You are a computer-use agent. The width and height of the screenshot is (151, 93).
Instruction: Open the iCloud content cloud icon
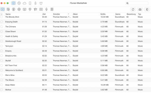point(24,3)
